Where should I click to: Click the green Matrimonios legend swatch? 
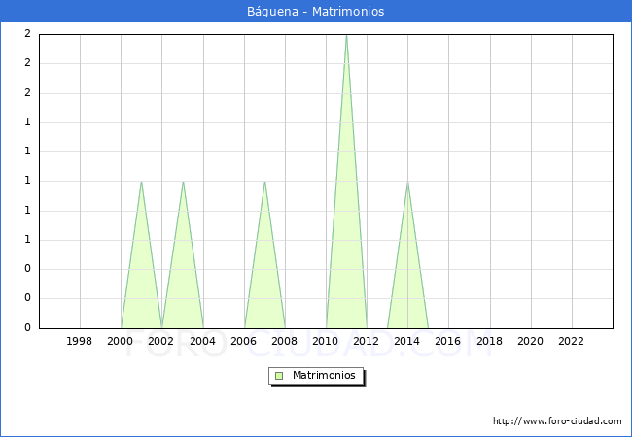(x=279, y=375)
